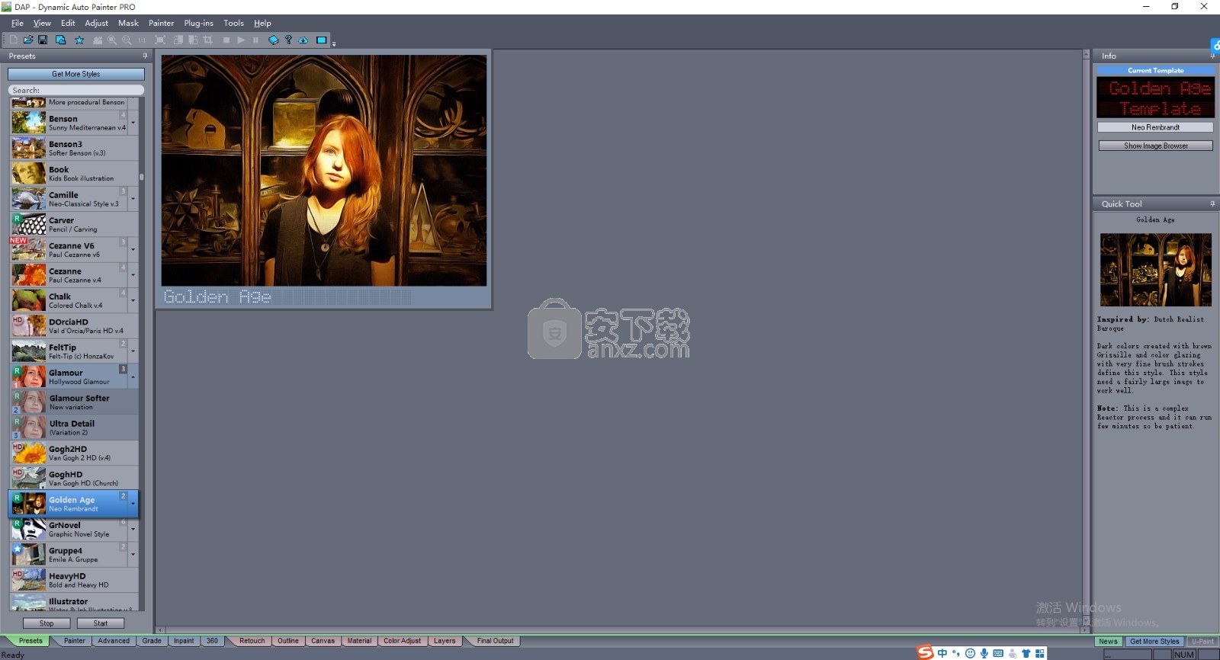
Task: Click the Stop button under presets
Action: tap(47, 623)
